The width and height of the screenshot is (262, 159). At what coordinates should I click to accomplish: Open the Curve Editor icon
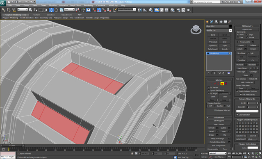[162, 10]
